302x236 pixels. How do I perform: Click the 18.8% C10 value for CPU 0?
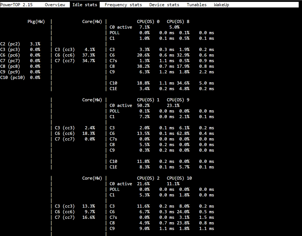(x=143, y=83)
